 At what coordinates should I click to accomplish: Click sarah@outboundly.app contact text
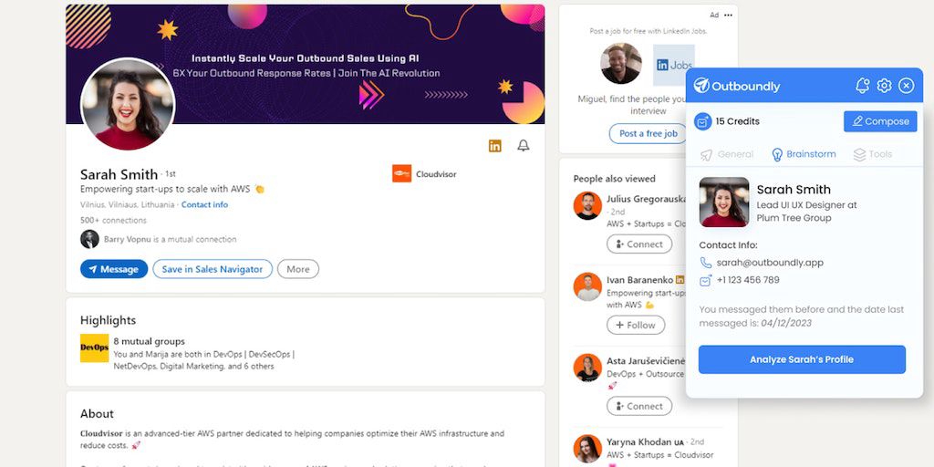click(770, 263)
